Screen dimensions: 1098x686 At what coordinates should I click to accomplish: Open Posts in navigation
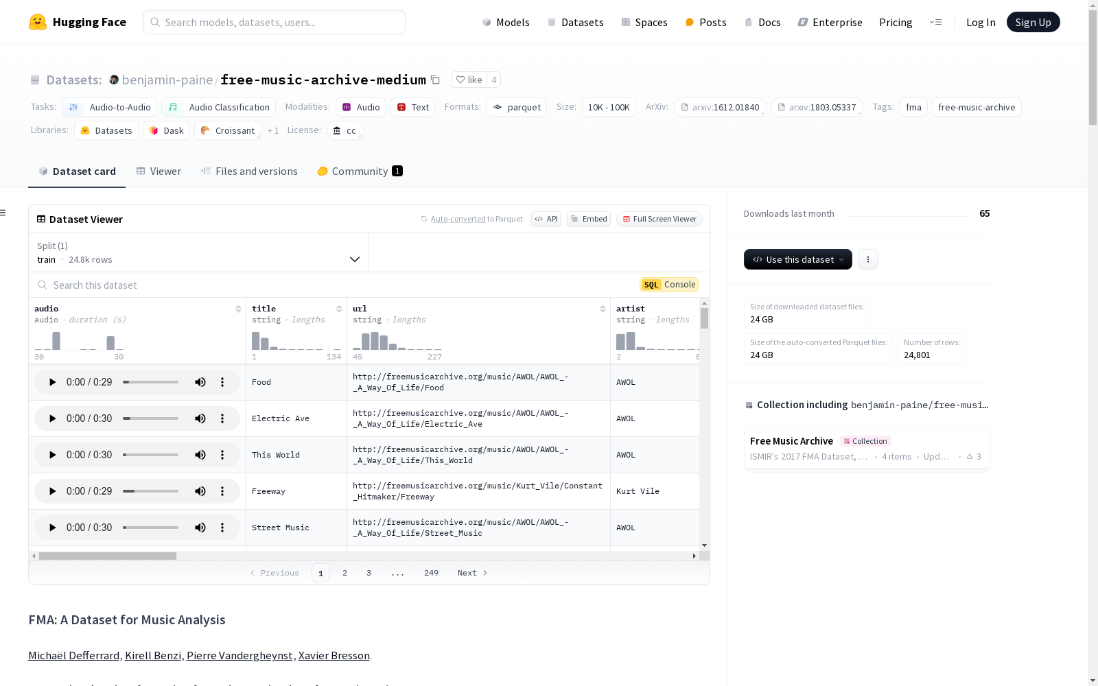pyautogui.click(x=705, y=22)
